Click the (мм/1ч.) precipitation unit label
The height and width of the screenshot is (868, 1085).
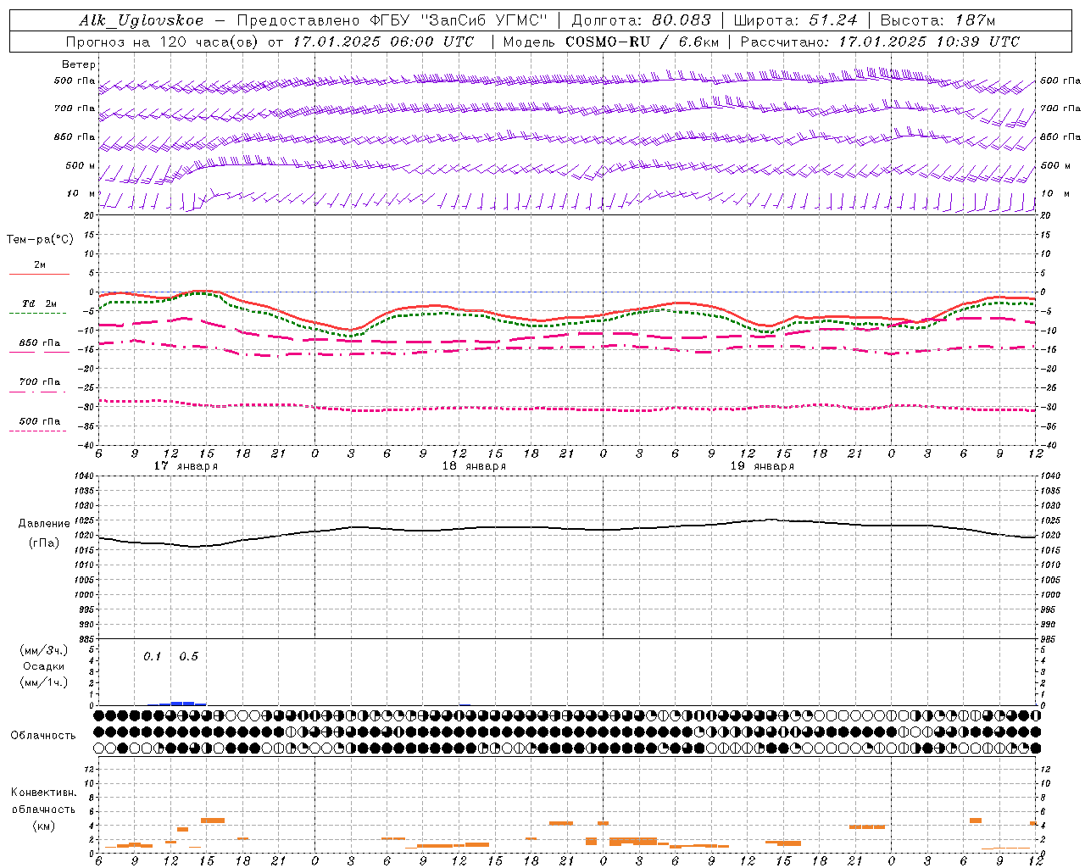click(x=44, y=682)
